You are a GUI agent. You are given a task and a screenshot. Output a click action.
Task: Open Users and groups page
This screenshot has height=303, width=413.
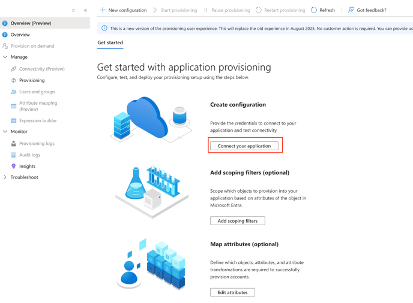(x=37, y=92)
